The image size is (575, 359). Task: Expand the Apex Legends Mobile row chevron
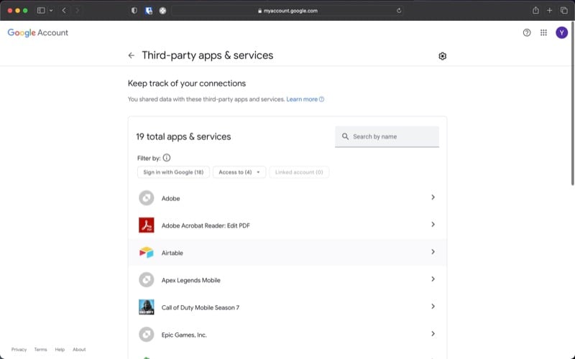pyautogui.click(x=433, y=279)
